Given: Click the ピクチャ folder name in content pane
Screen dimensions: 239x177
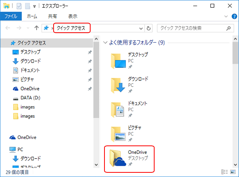Looking at the screenshot, I should click(135, 127).
